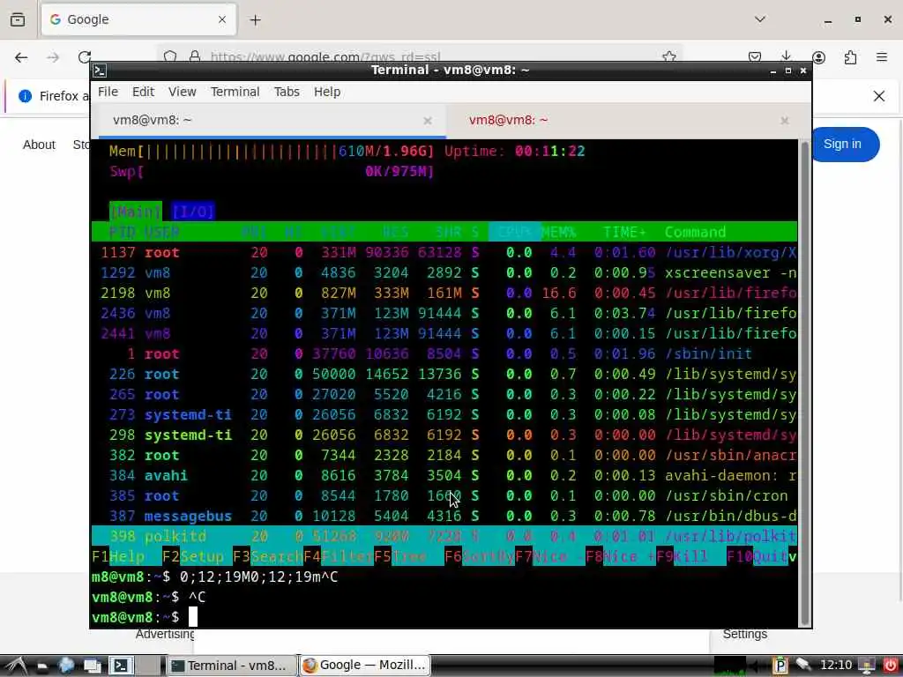Click the terminal vertical scrollbar
The height and width of the screenshot is (677, 903).
[804, 383]
